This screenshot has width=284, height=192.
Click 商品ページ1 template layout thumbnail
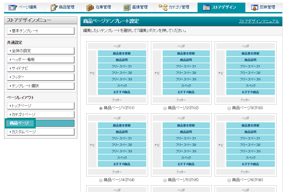(x=117, y=73)
